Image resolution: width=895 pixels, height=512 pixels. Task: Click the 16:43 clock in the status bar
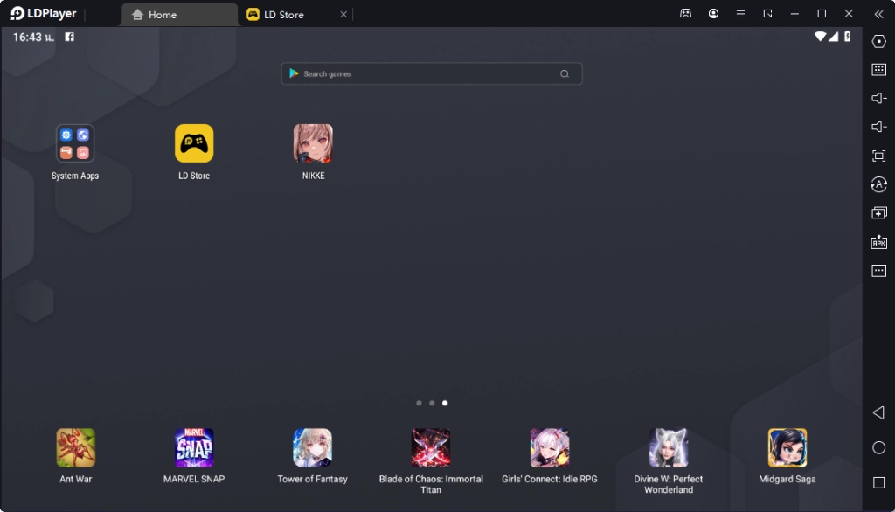point(33,37)
